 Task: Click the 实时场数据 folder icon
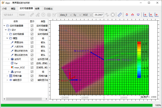(11, 34)
